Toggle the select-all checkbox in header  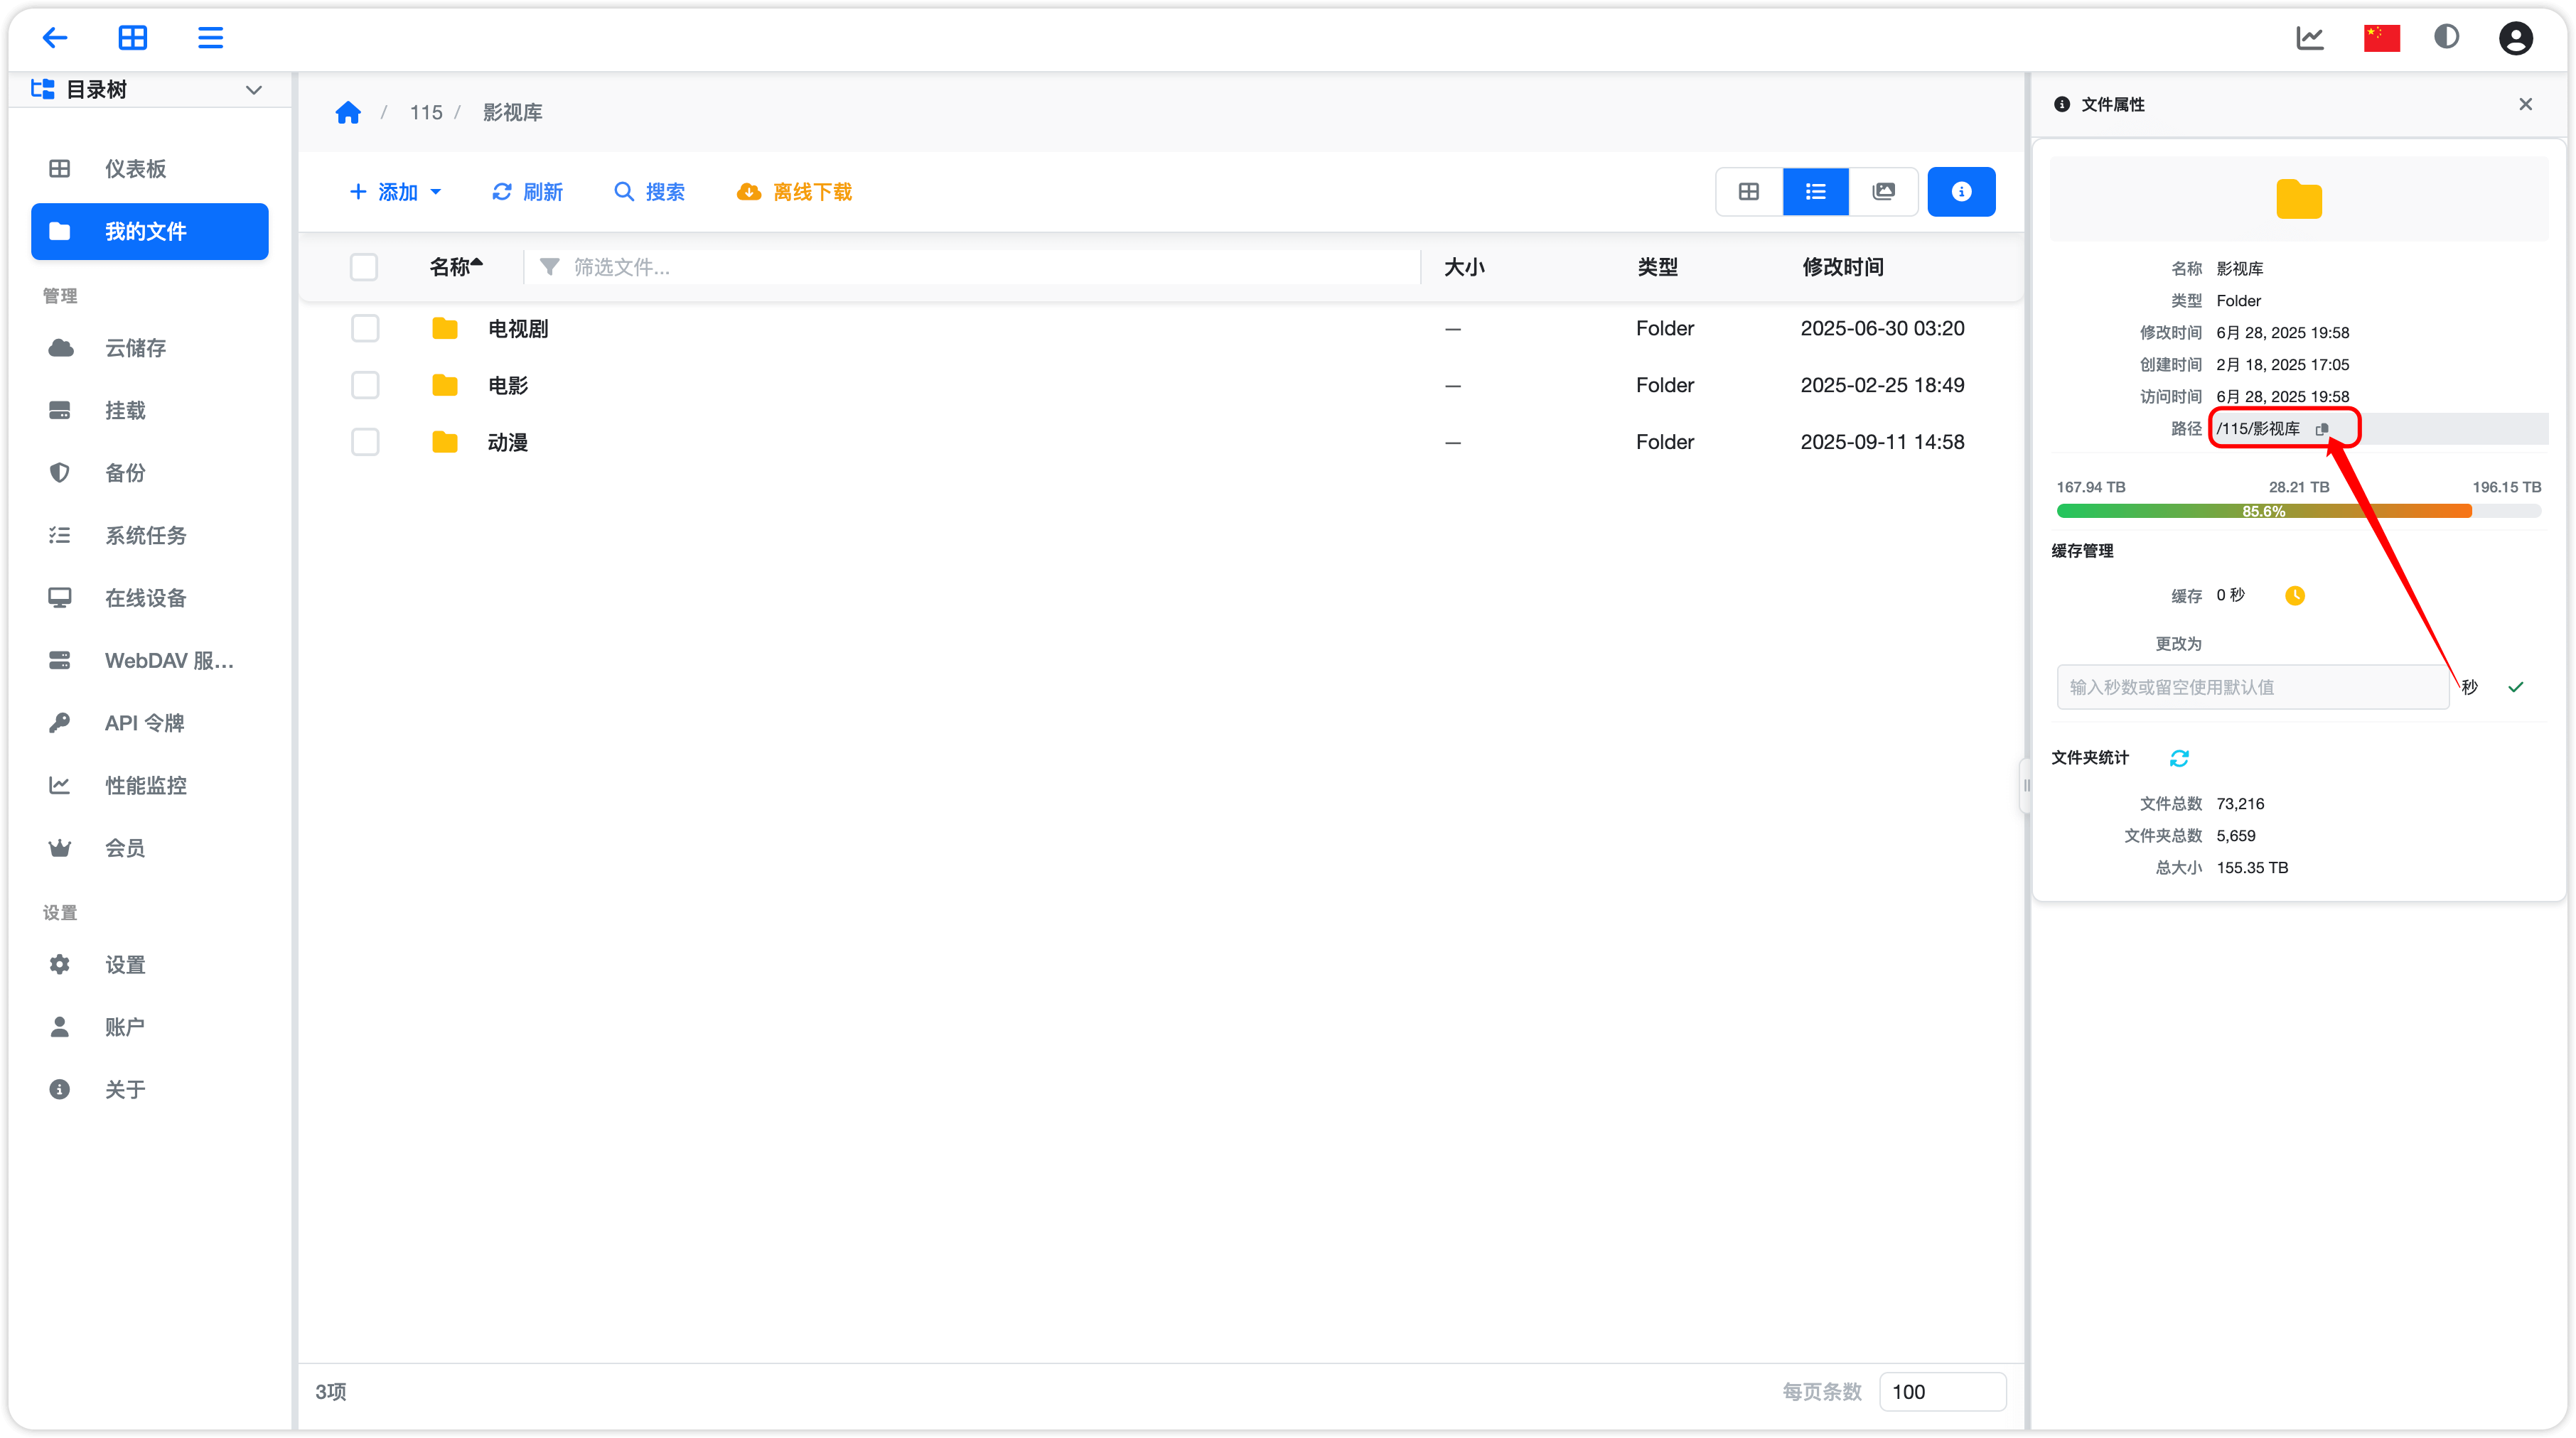364,267
